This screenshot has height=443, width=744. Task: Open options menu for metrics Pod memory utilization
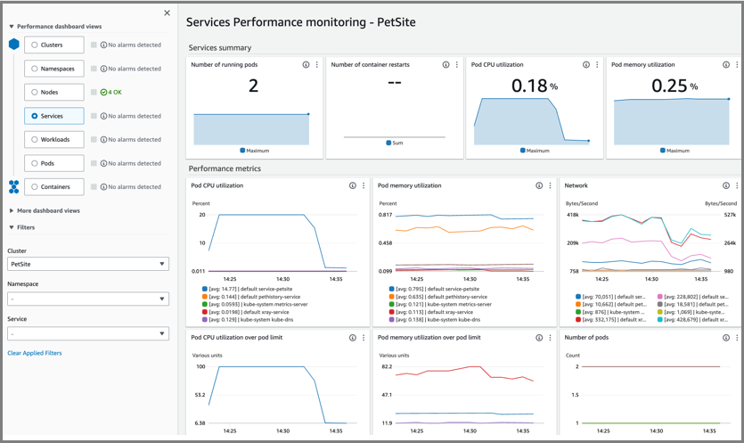tap(550, 185)
